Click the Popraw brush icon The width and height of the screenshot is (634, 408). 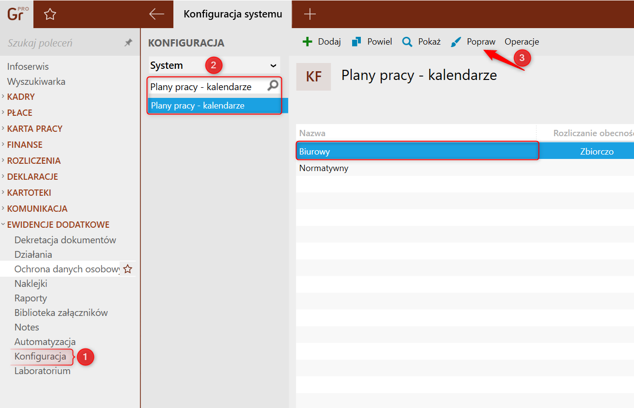pos(456,42)
